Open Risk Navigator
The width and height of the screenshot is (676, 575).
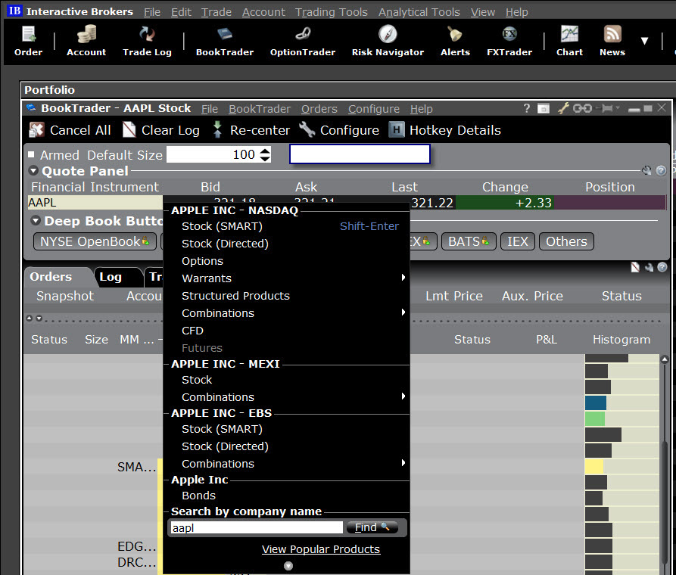388,41
